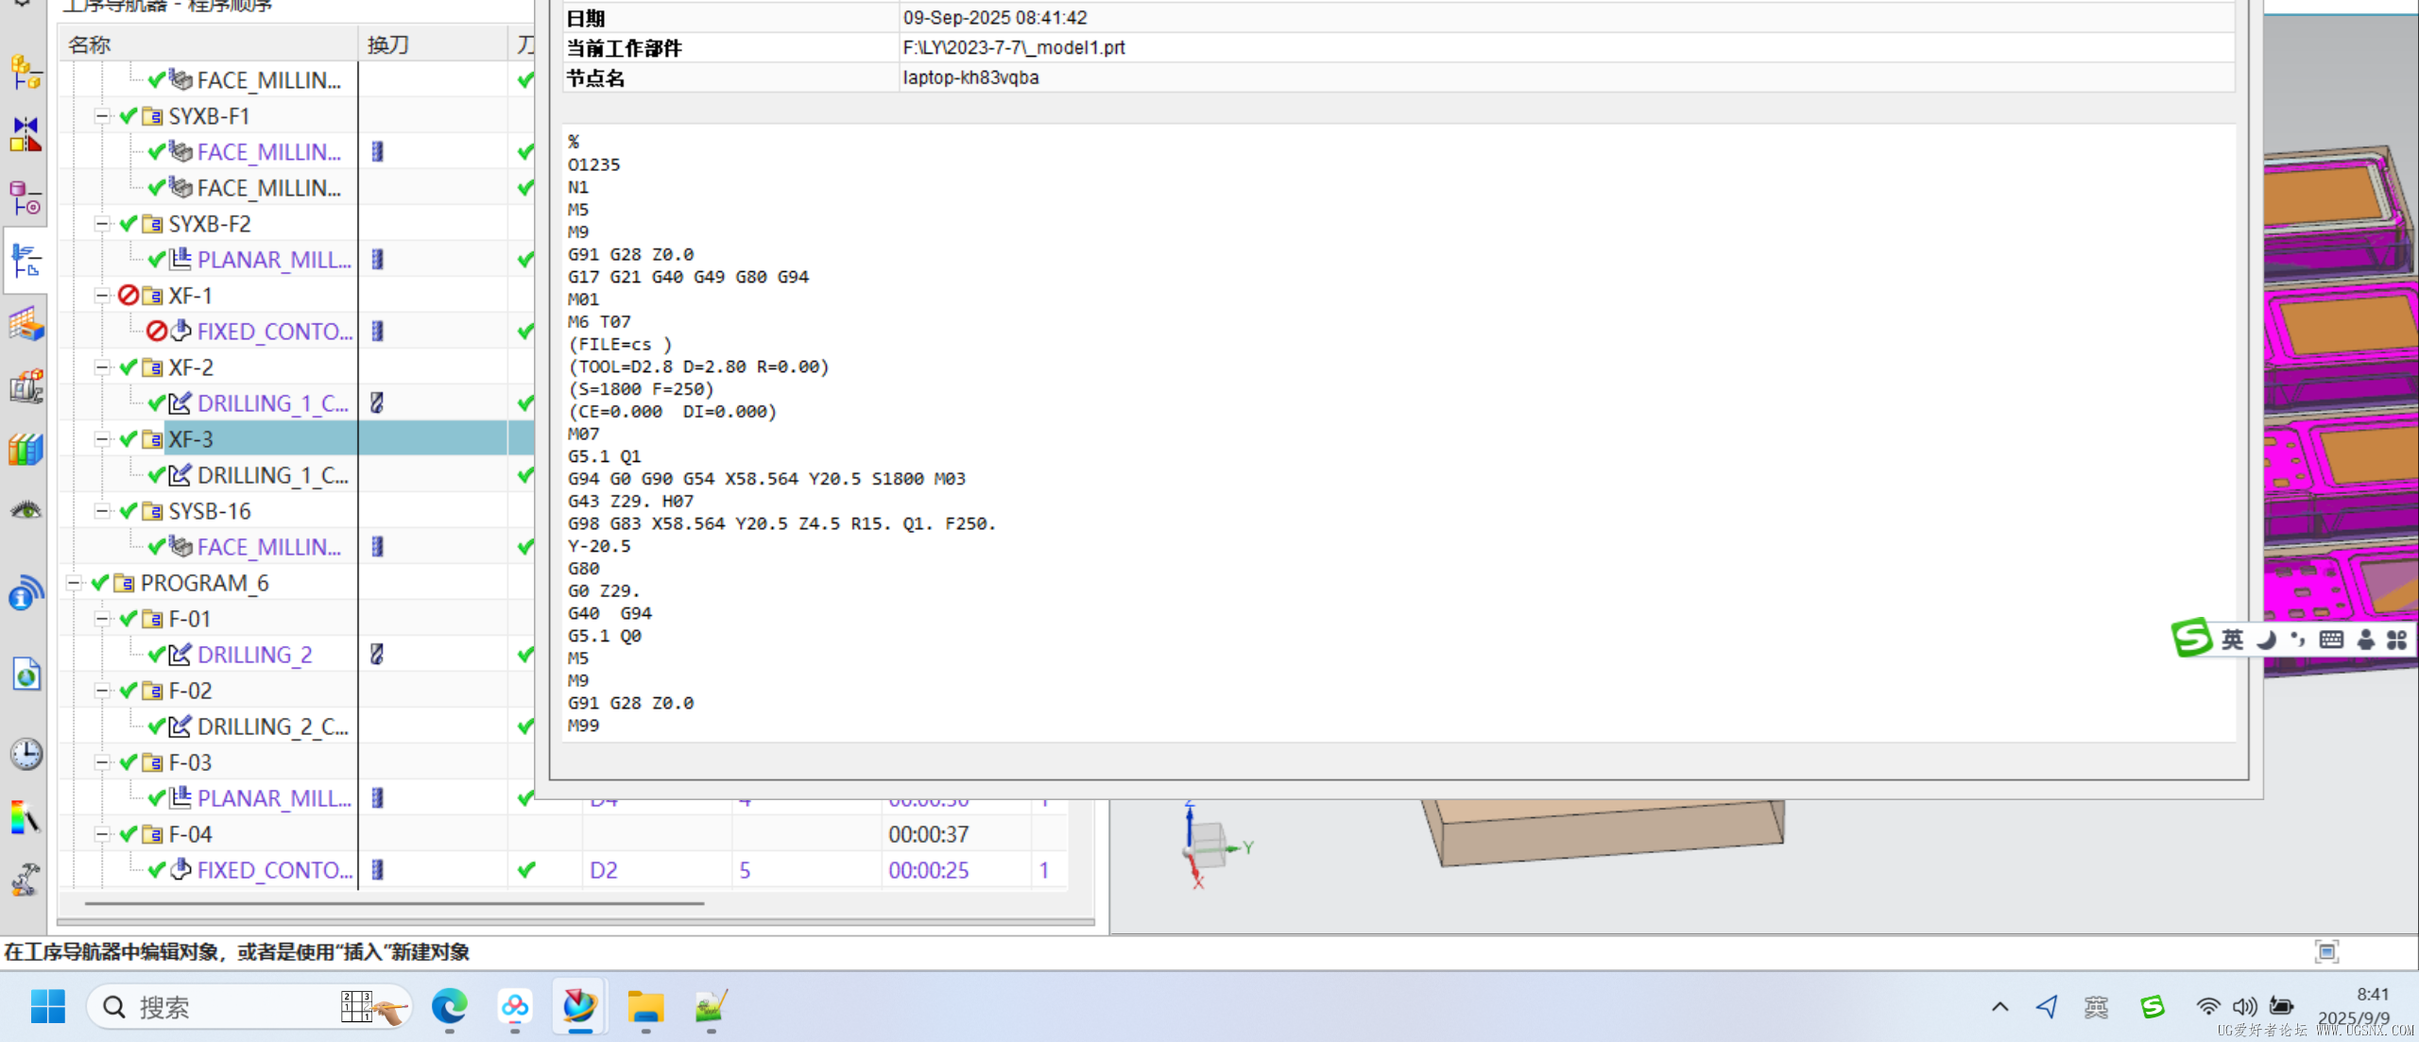Collapse the PROGRAM_6 group

pos(74,583)
